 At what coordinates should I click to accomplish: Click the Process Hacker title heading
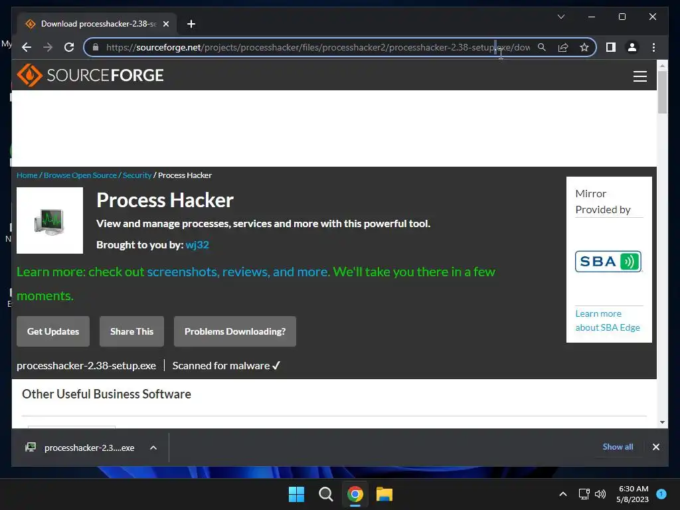tap(165, 201)
